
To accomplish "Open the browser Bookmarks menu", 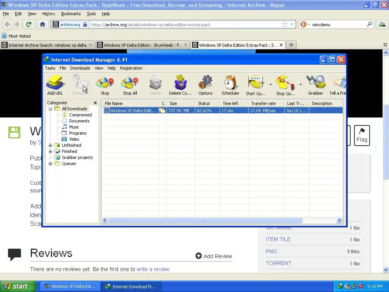I will pos(71,14).
